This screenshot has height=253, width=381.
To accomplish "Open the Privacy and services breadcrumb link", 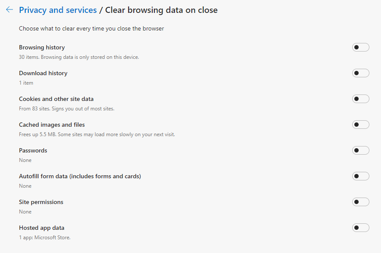I will tap(58, 9).
